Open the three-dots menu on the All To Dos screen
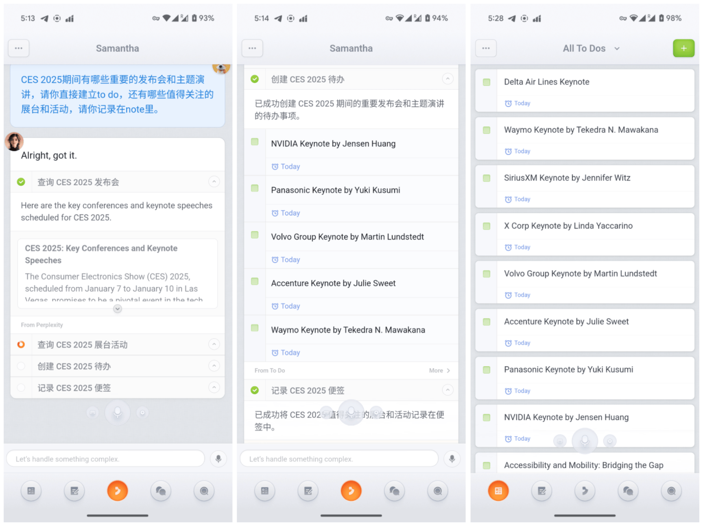Screen dimensions: 703x526 [x=486, y=48]
